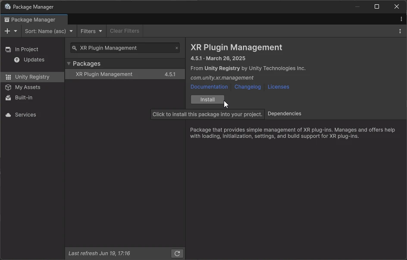Viewport: 407px width, 260px height.
Task: Select the Unity Registry sidebar icon
Action: pos(8,77)
